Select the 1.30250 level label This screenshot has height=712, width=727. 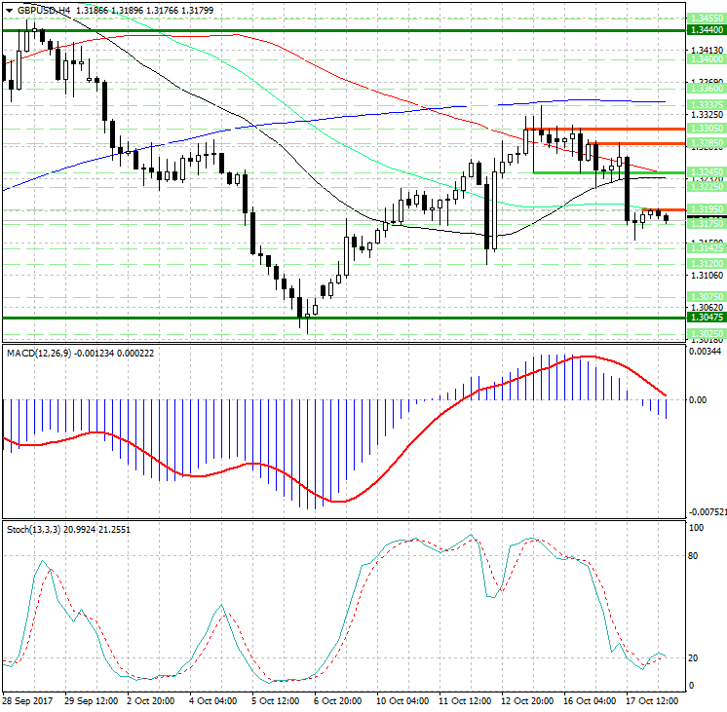707,334
